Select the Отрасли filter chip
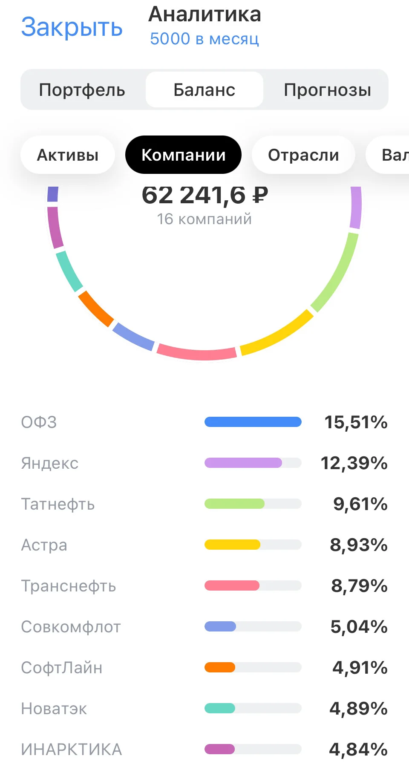Screen dimensions: 409x767 [x=303, y=155]
